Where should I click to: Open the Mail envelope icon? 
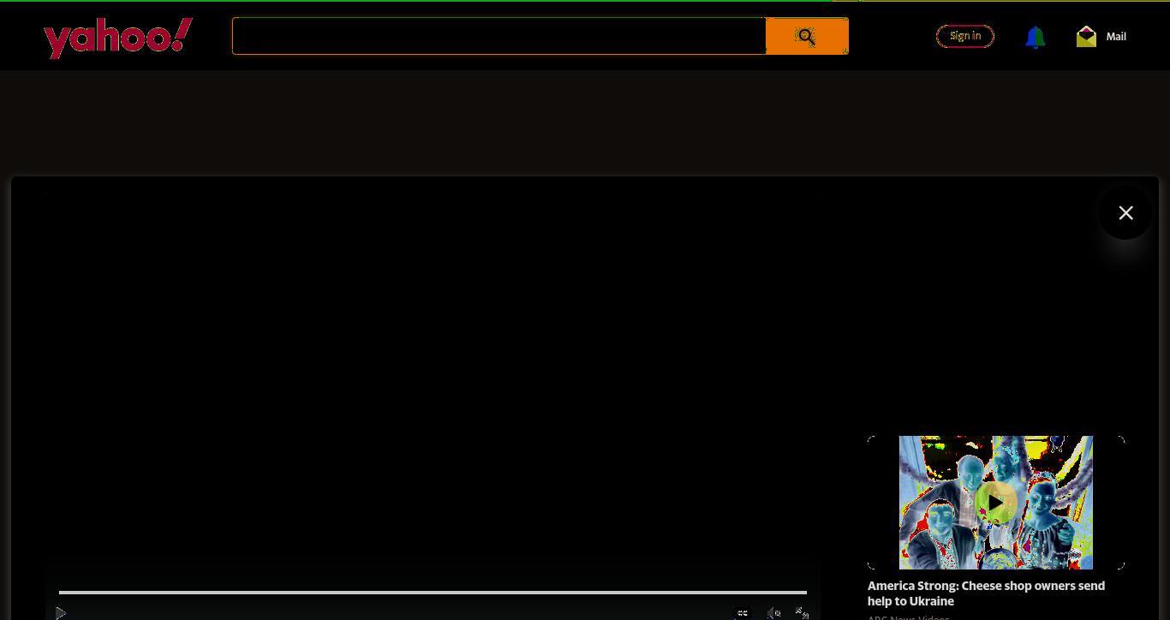(x=1086, y=36)
